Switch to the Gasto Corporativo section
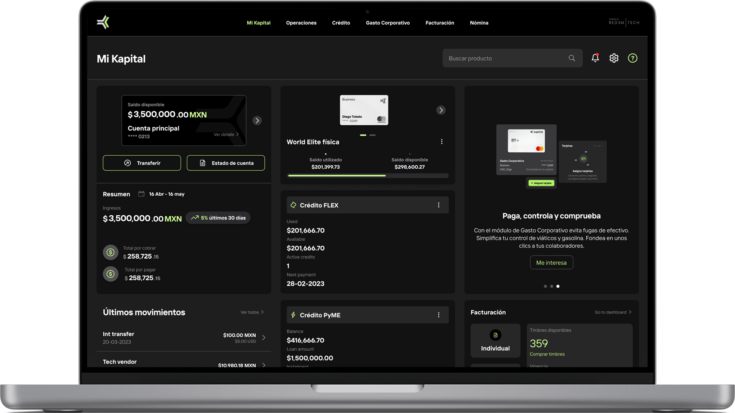 click(x=387, y=23)
